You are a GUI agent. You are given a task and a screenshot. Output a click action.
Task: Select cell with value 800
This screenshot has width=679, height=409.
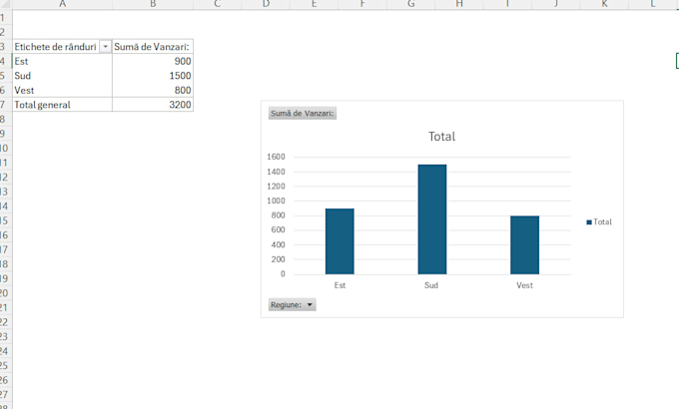153,90
